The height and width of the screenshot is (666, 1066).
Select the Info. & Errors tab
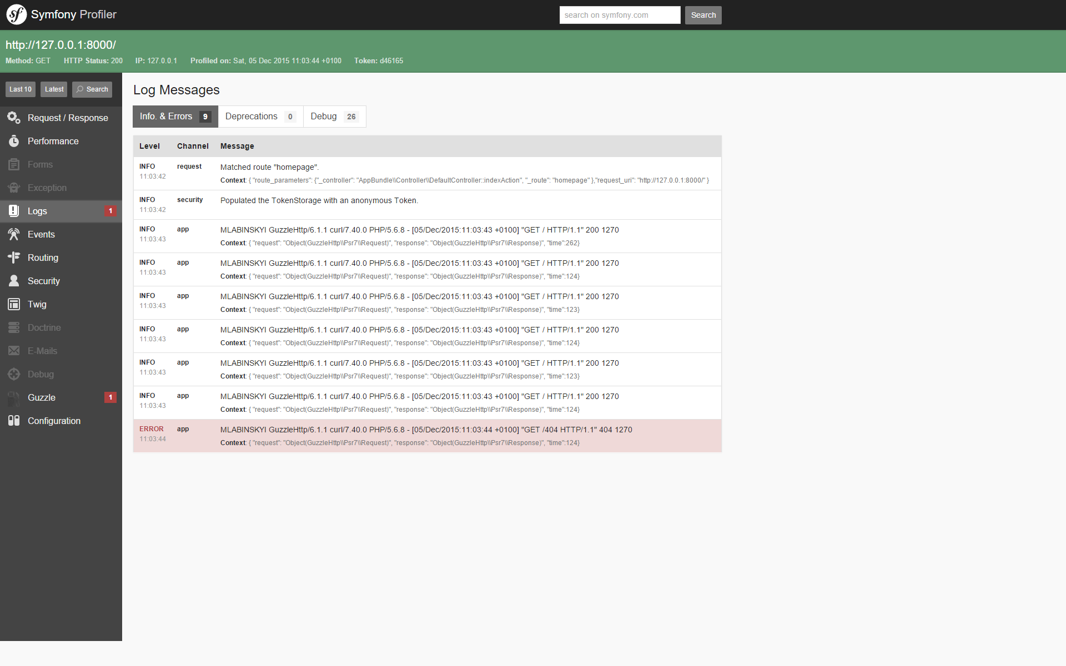coord(175,117)
